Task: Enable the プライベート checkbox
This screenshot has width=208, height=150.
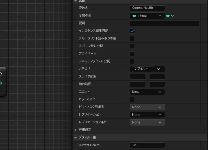Action: (x=132, y=54)
